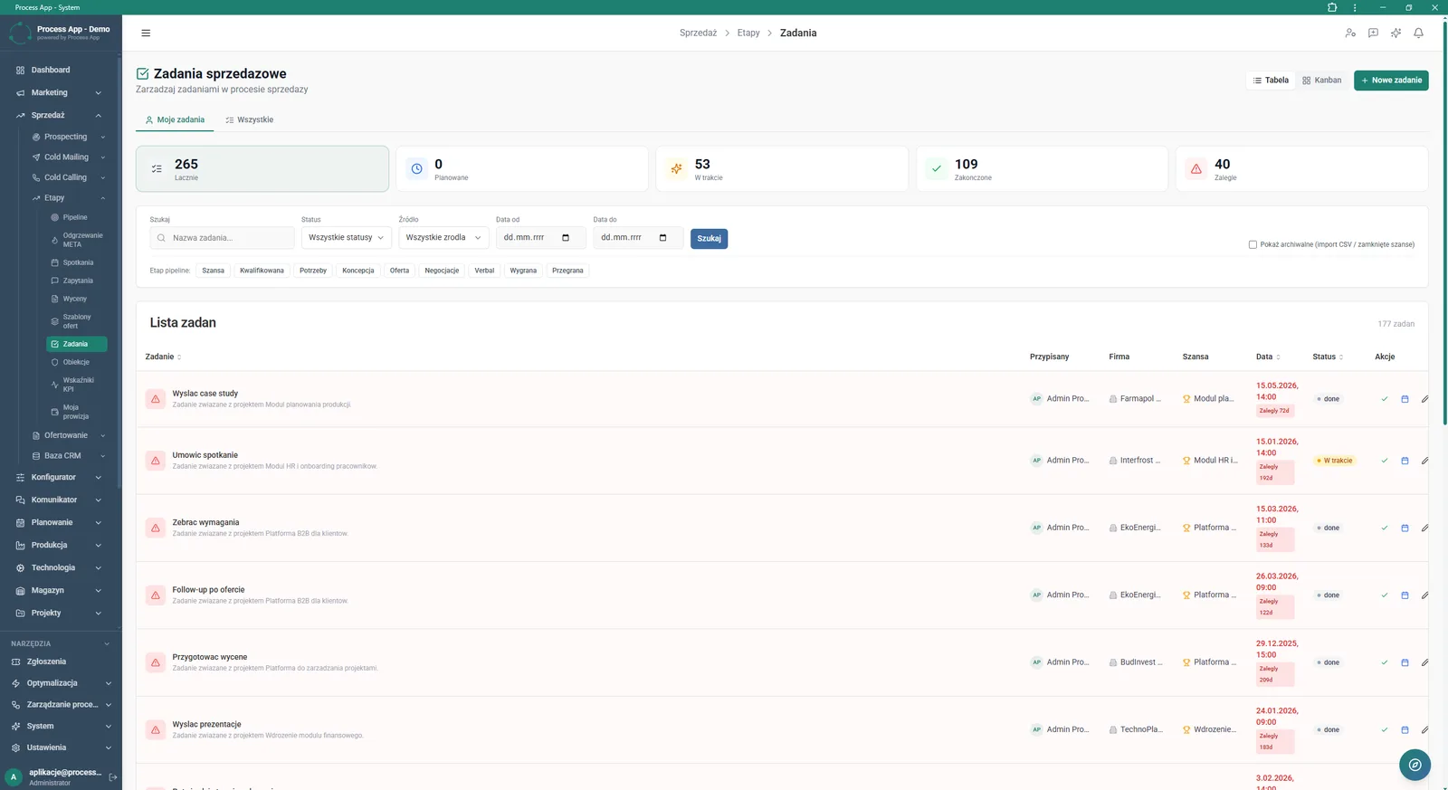Expand the Marketing sidebar section

coord(61,92)
